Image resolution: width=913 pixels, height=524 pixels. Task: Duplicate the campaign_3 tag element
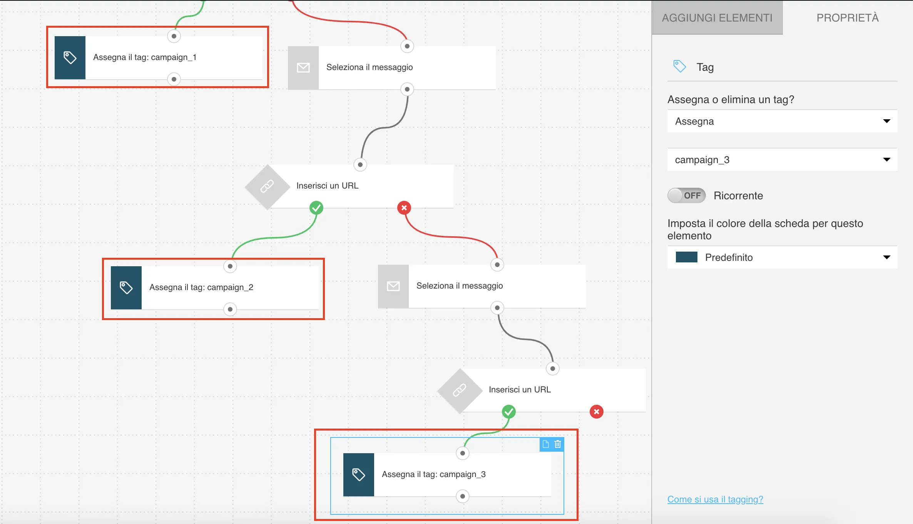click(x=545, y=444)
